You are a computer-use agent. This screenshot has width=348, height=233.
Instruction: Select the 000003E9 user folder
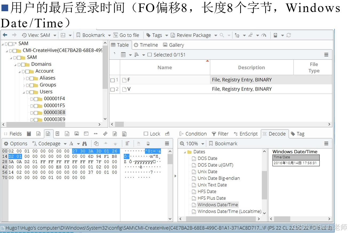pyautogui.click(x=54, y=119)
